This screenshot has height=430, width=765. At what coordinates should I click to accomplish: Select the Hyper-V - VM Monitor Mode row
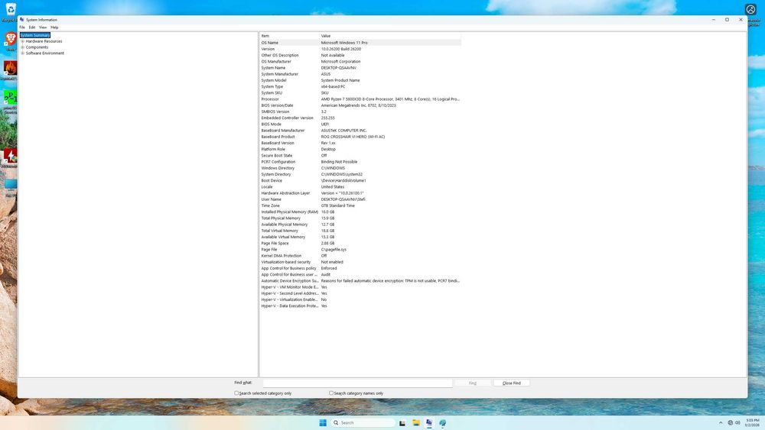click(x=360, y=287)
